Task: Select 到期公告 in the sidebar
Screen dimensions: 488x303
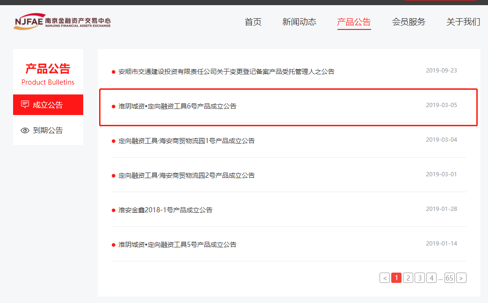Action: coord(48,130)
